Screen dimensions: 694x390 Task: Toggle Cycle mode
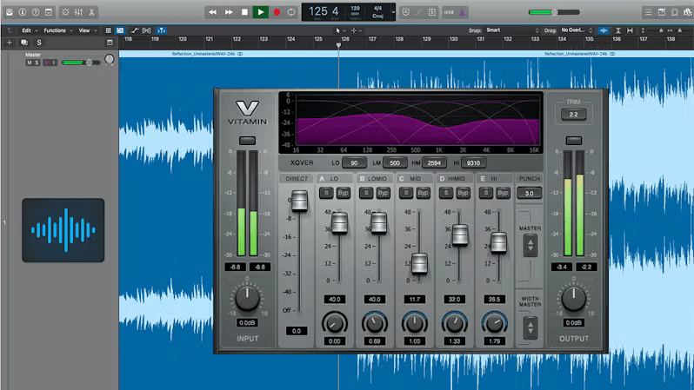pos(291,12)
